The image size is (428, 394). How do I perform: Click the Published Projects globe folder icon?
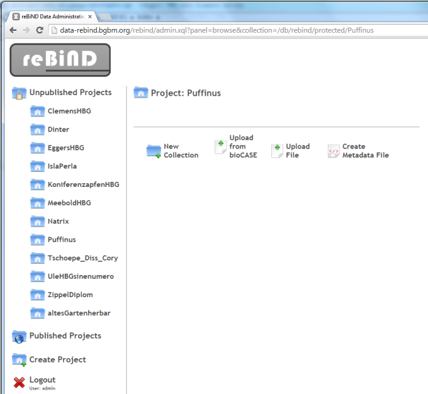tap(19, 337)
